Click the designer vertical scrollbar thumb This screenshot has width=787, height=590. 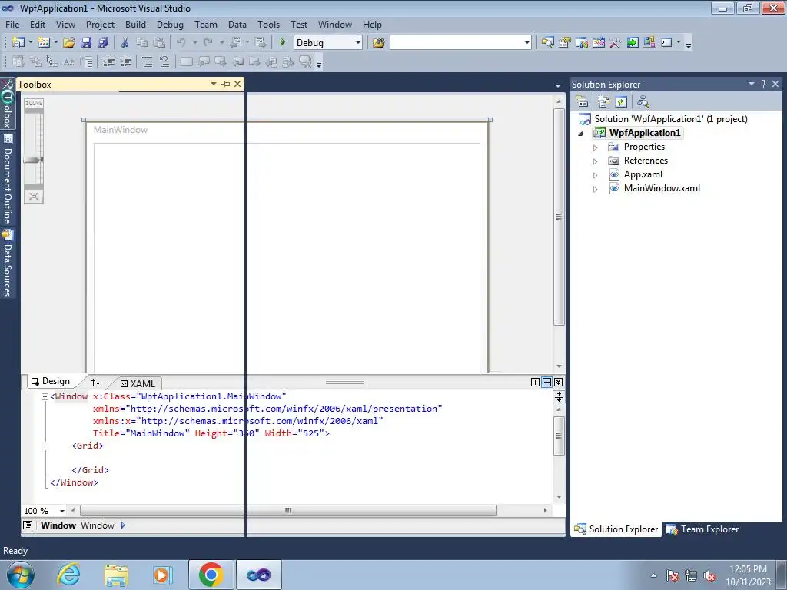[x=559, y=217]
